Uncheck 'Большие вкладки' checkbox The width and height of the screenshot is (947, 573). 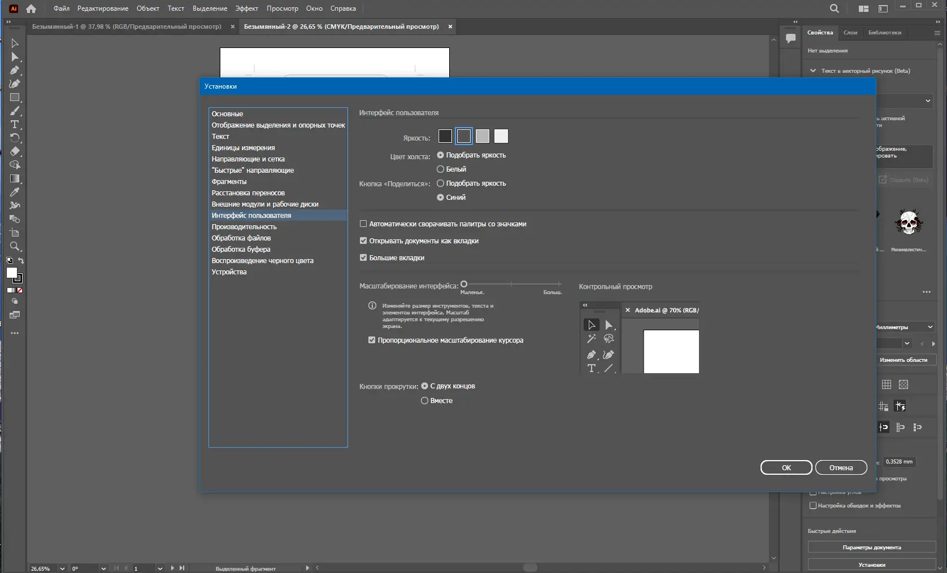pyautogui.click(x=363, y=258)
